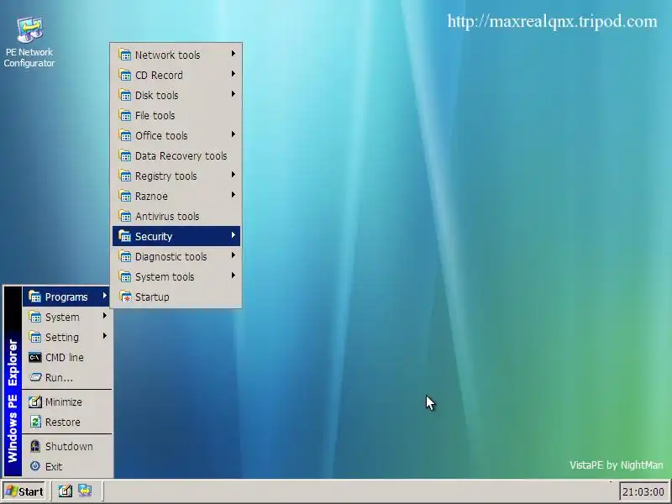Expand the Registry tools submenu arrow
This screenshot has width=672, height=504.
click(x=234, y=175)
